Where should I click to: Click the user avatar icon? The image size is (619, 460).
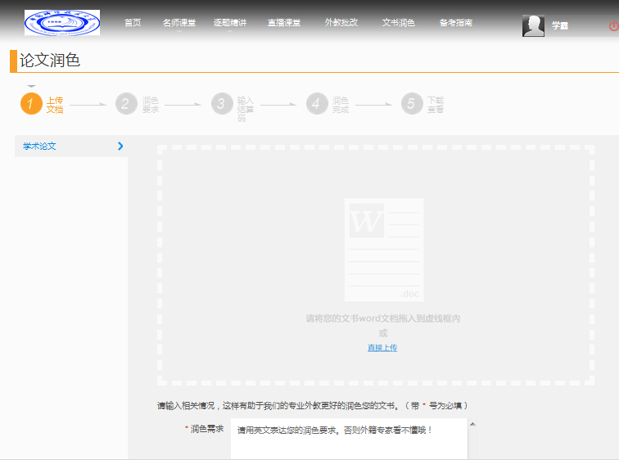tap(533, 25)
